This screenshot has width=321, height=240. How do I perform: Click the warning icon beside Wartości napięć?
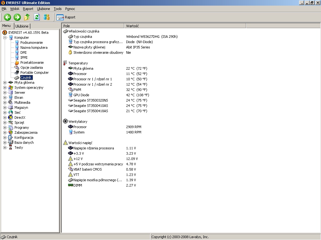[65, 142]
